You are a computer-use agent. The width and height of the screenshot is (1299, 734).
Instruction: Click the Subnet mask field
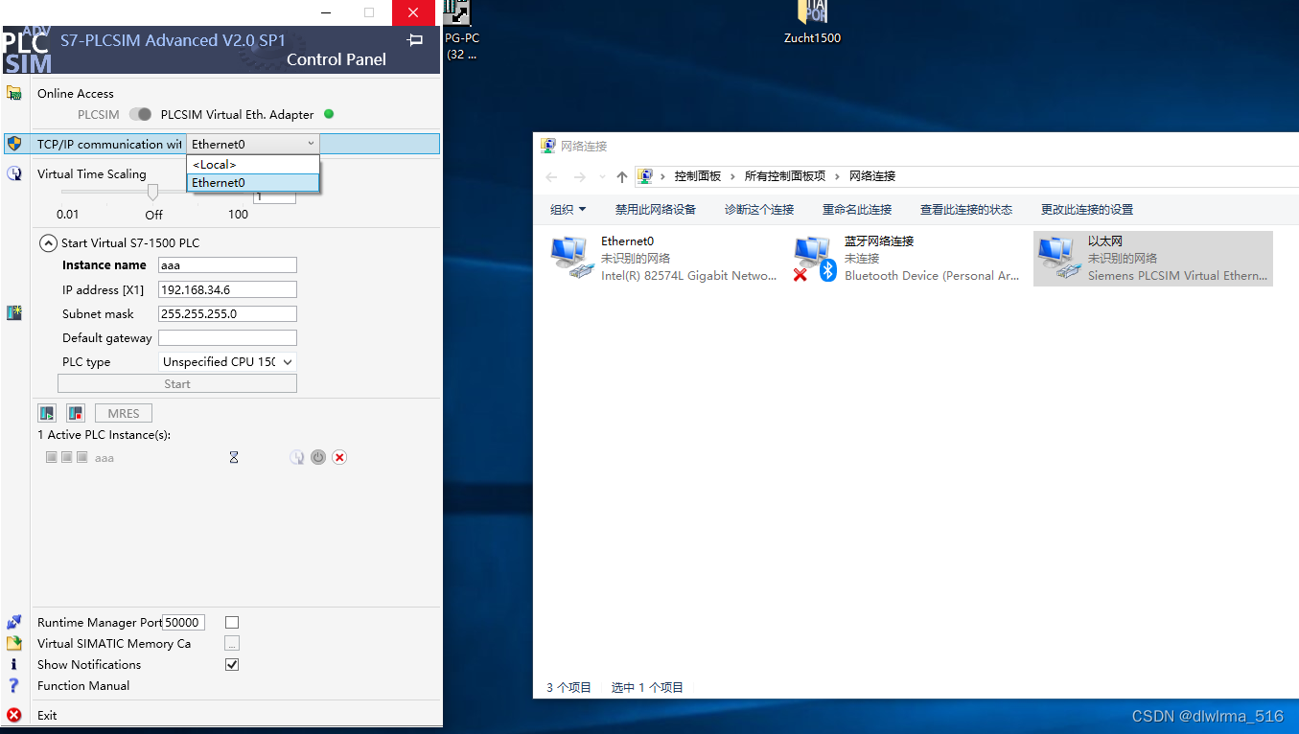click(227, 313)
